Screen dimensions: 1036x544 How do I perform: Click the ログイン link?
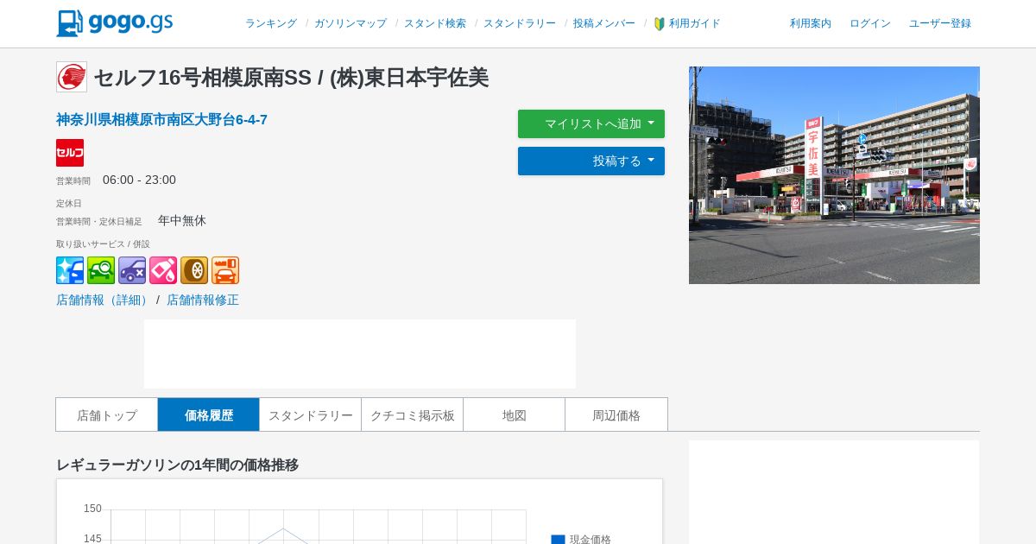870,23
